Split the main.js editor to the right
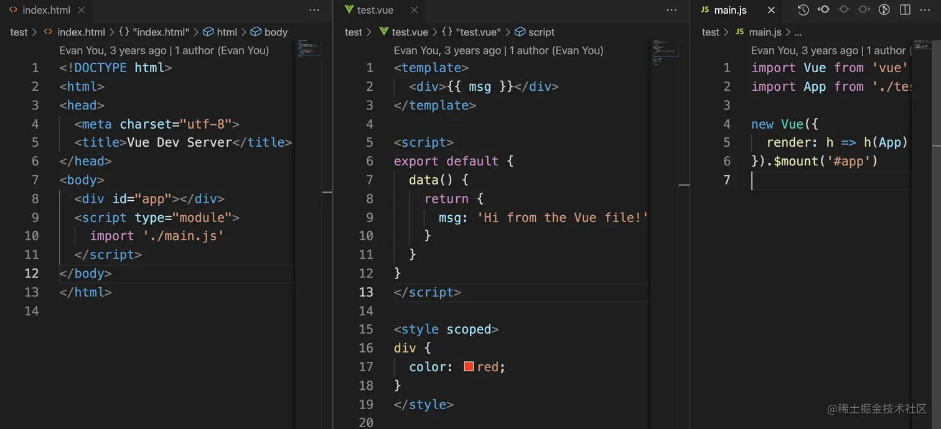Viewport: 941px width, 429px height. (905, 10)
